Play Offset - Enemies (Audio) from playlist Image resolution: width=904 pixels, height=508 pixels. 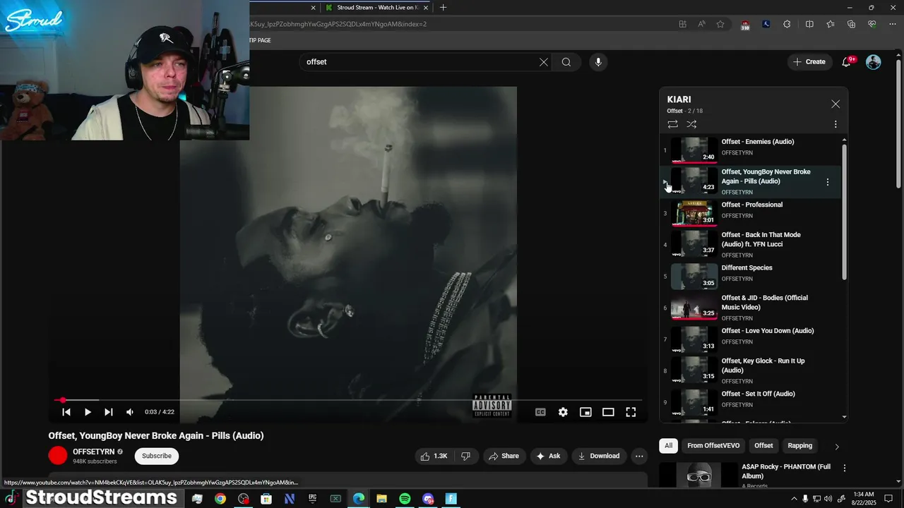751,150
